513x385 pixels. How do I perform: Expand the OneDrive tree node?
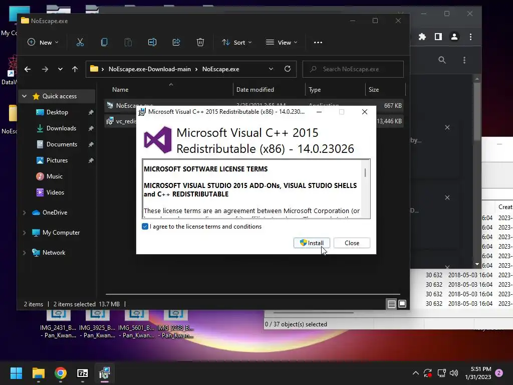coord(24,213)
